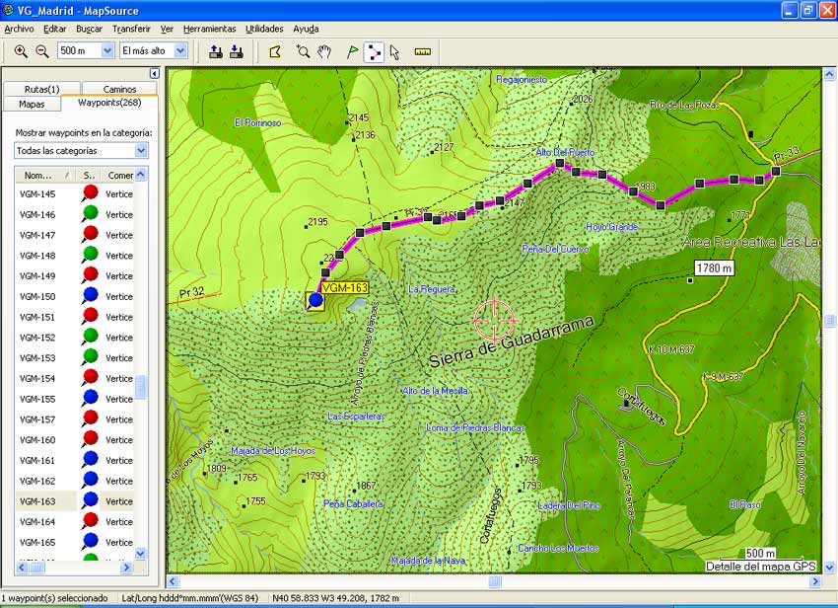Click the zoom in magnifier icon
Screen dimensions: 838x608
coord(21,51)
